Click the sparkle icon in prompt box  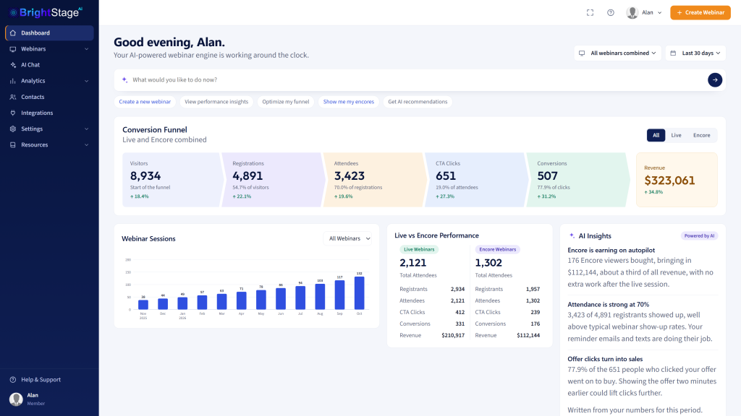[x=124, y=79]
